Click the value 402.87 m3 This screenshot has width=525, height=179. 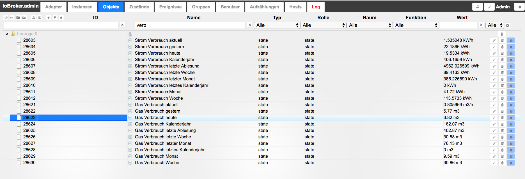[x=454, y=131]
